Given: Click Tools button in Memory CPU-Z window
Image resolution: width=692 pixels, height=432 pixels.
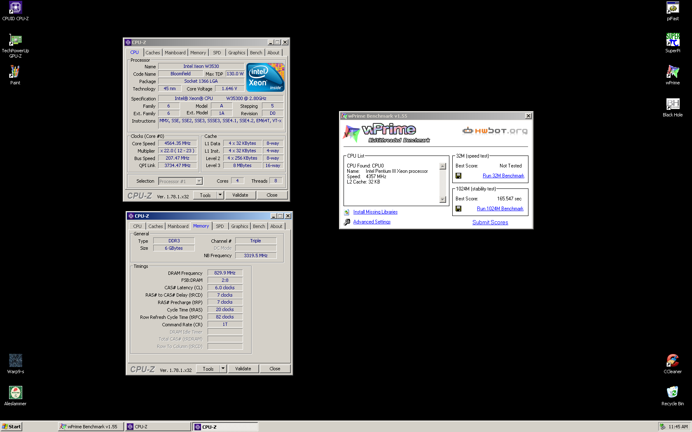Looking at the screenshot, I should pyautogui.click(x=208, y=369).
